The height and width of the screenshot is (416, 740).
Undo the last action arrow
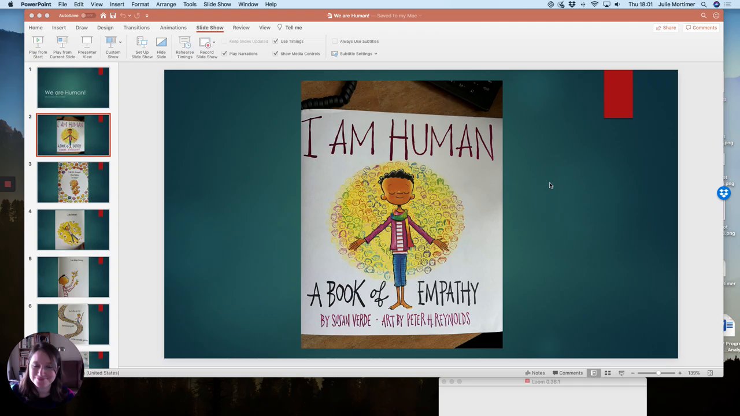coord(122,16)
